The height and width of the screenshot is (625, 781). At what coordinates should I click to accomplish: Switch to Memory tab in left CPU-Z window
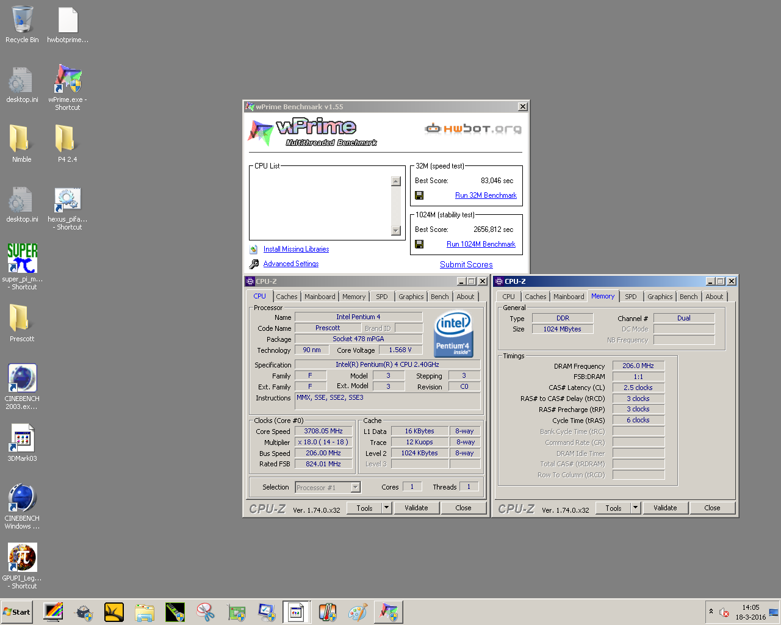click(354, 297)
